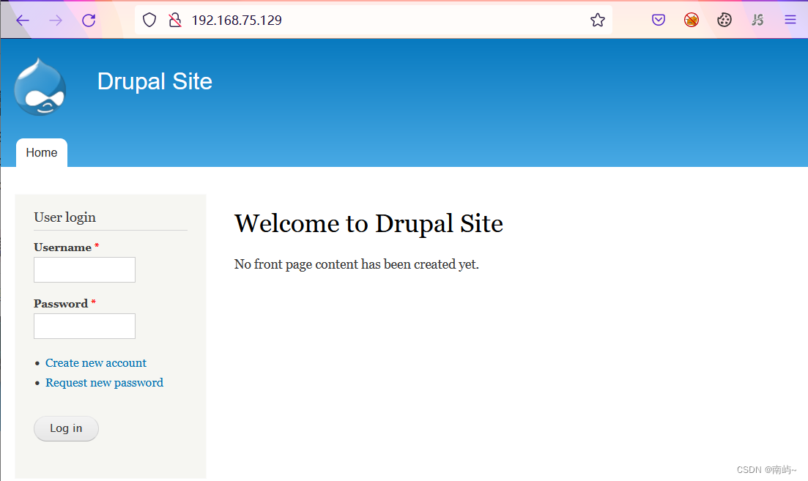The height and width of the screenshot is (481, 808).
Task: Click the Username label
Action: pos(62,247)
